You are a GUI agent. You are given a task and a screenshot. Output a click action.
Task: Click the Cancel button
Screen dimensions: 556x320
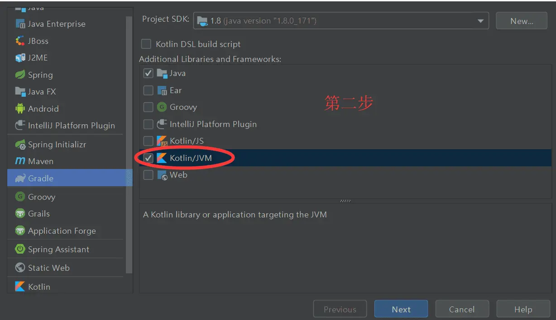pos(462,309)
